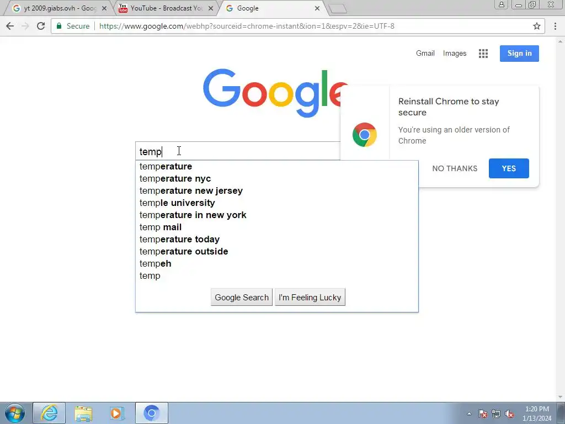Click the Google Search button
The height and width of the screenshot is (424, 565).
(242, 298)
